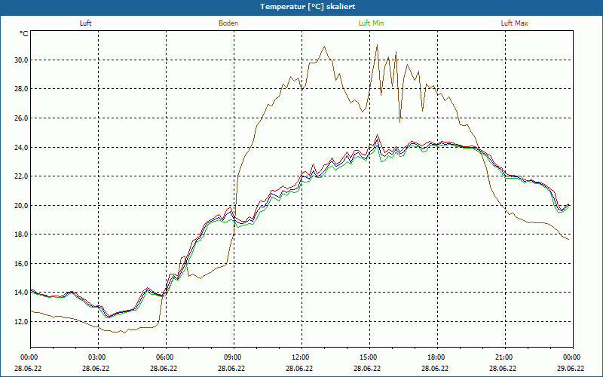Click the 26,0 y-axis value
The height and width of the screenshot is (377, 603).
point(22,118)
